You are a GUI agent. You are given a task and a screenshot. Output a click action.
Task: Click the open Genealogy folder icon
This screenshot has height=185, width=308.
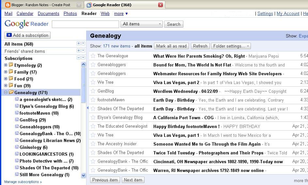tap(11, 92)
